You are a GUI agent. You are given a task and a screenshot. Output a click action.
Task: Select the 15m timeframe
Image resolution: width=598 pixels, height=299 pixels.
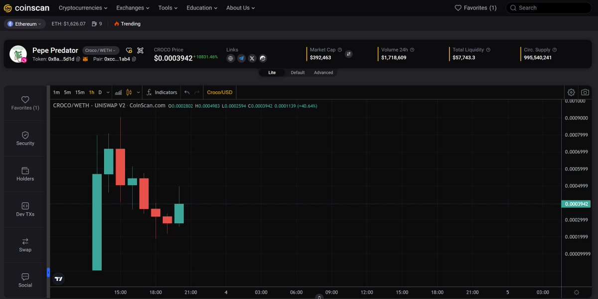(80, 92)
